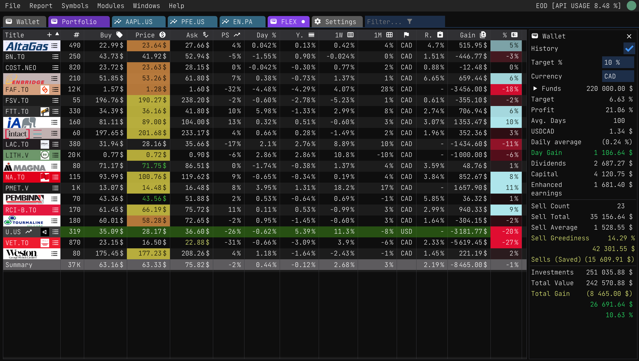Open the FAF.TO row menu icon
The width and height of the screenshot is (639, 361).
[x=55, y=89]
